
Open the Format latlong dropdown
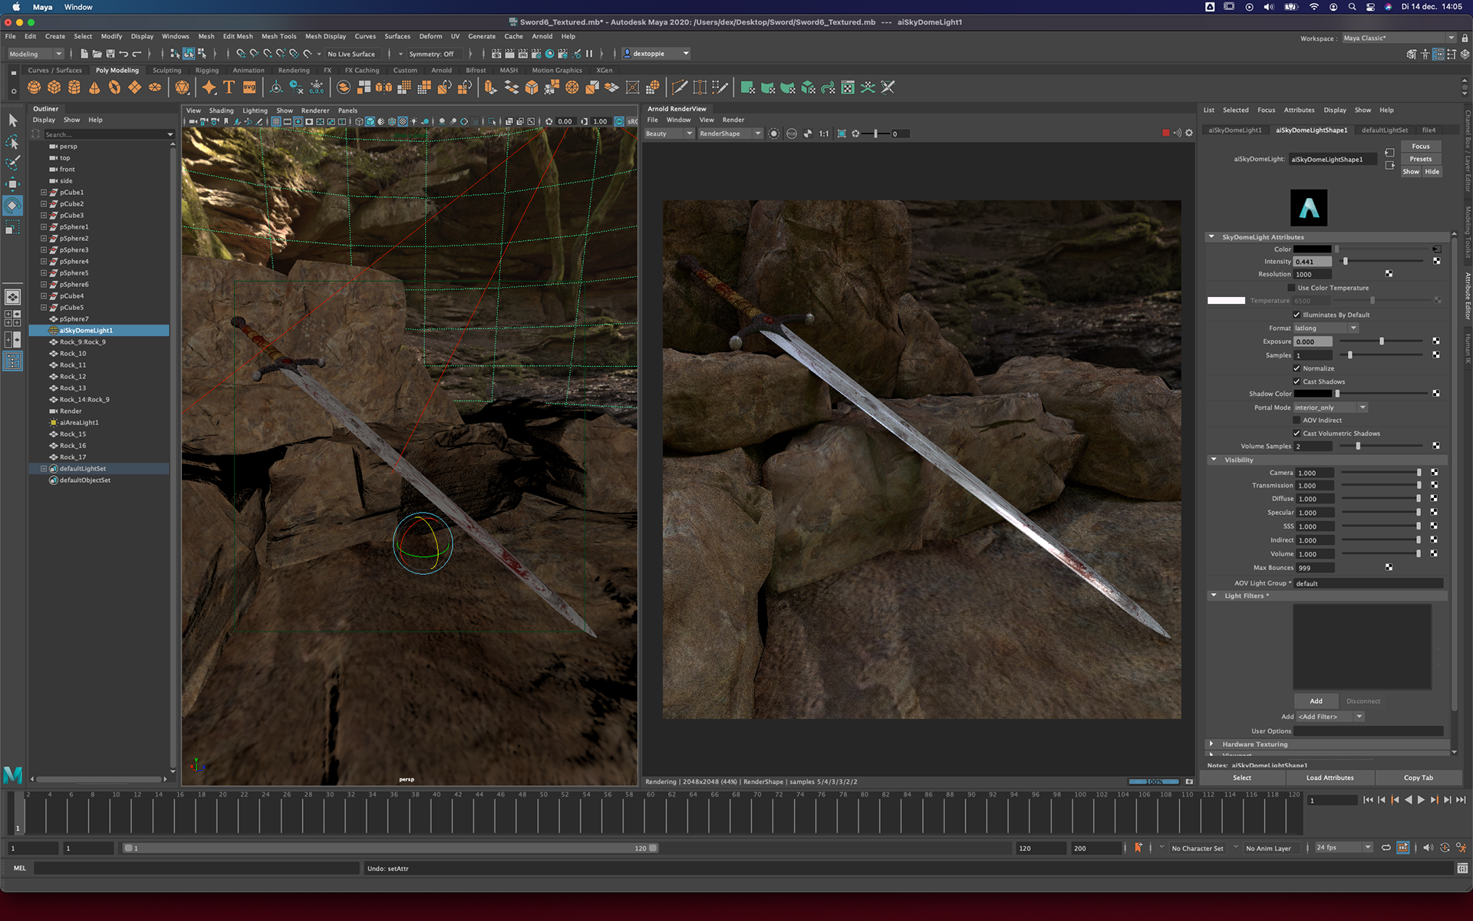(1326, 328)
